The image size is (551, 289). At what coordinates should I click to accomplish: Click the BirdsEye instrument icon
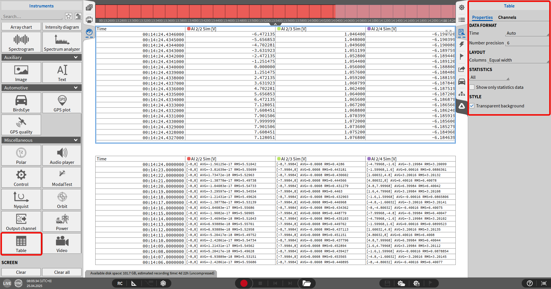pyautogui.click(x=21, y=103)
